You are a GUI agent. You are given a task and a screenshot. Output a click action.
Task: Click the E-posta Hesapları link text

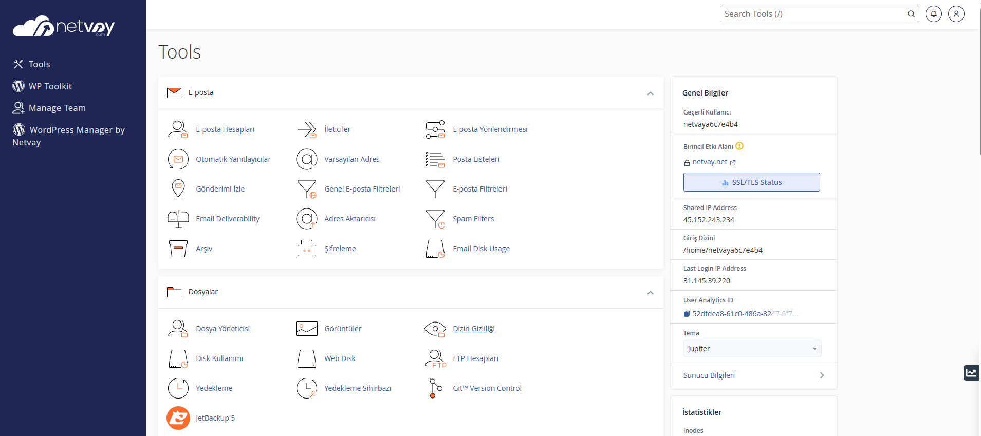225,129
